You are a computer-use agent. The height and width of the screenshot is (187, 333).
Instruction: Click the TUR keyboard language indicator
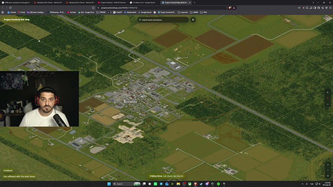312,184
